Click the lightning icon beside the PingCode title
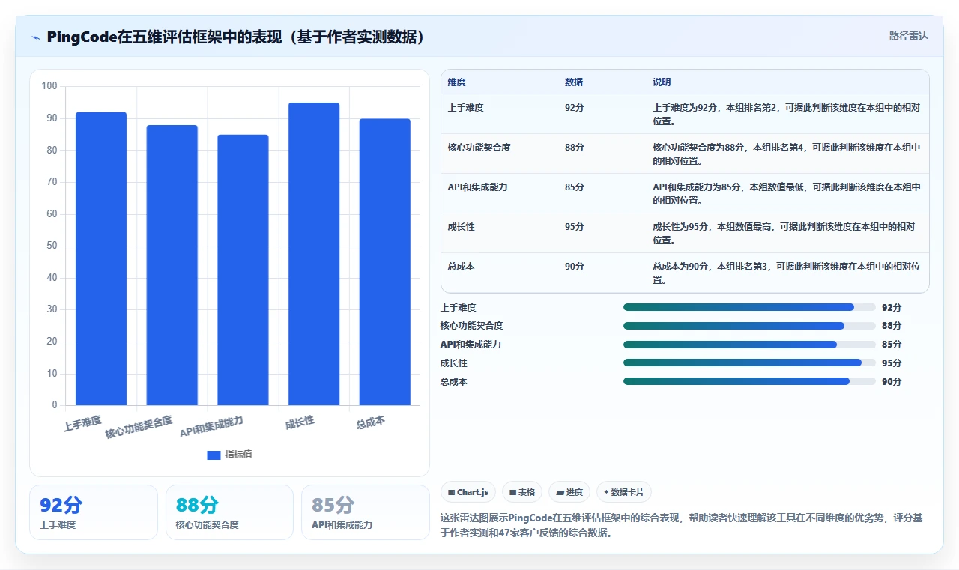The width and height of the screenshot is (959, 570). click(36, 37)
